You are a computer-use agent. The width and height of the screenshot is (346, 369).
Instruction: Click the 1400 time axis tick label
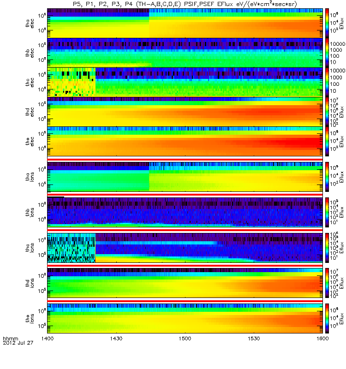click(48, 339)
